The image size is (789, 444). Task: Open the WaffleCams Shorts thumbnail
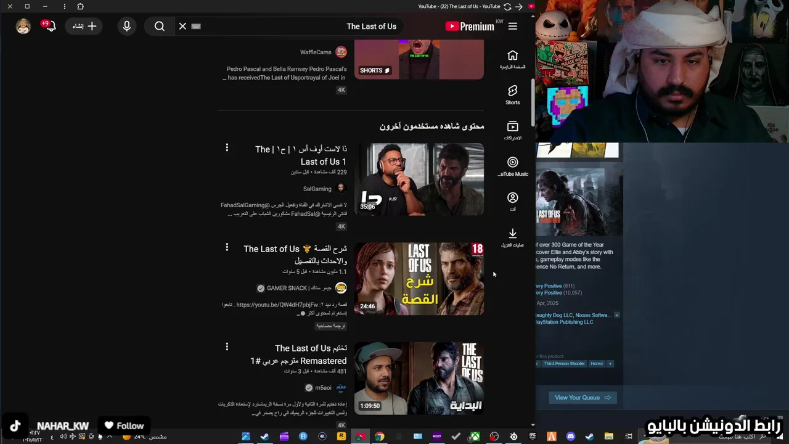pos(419,60)
